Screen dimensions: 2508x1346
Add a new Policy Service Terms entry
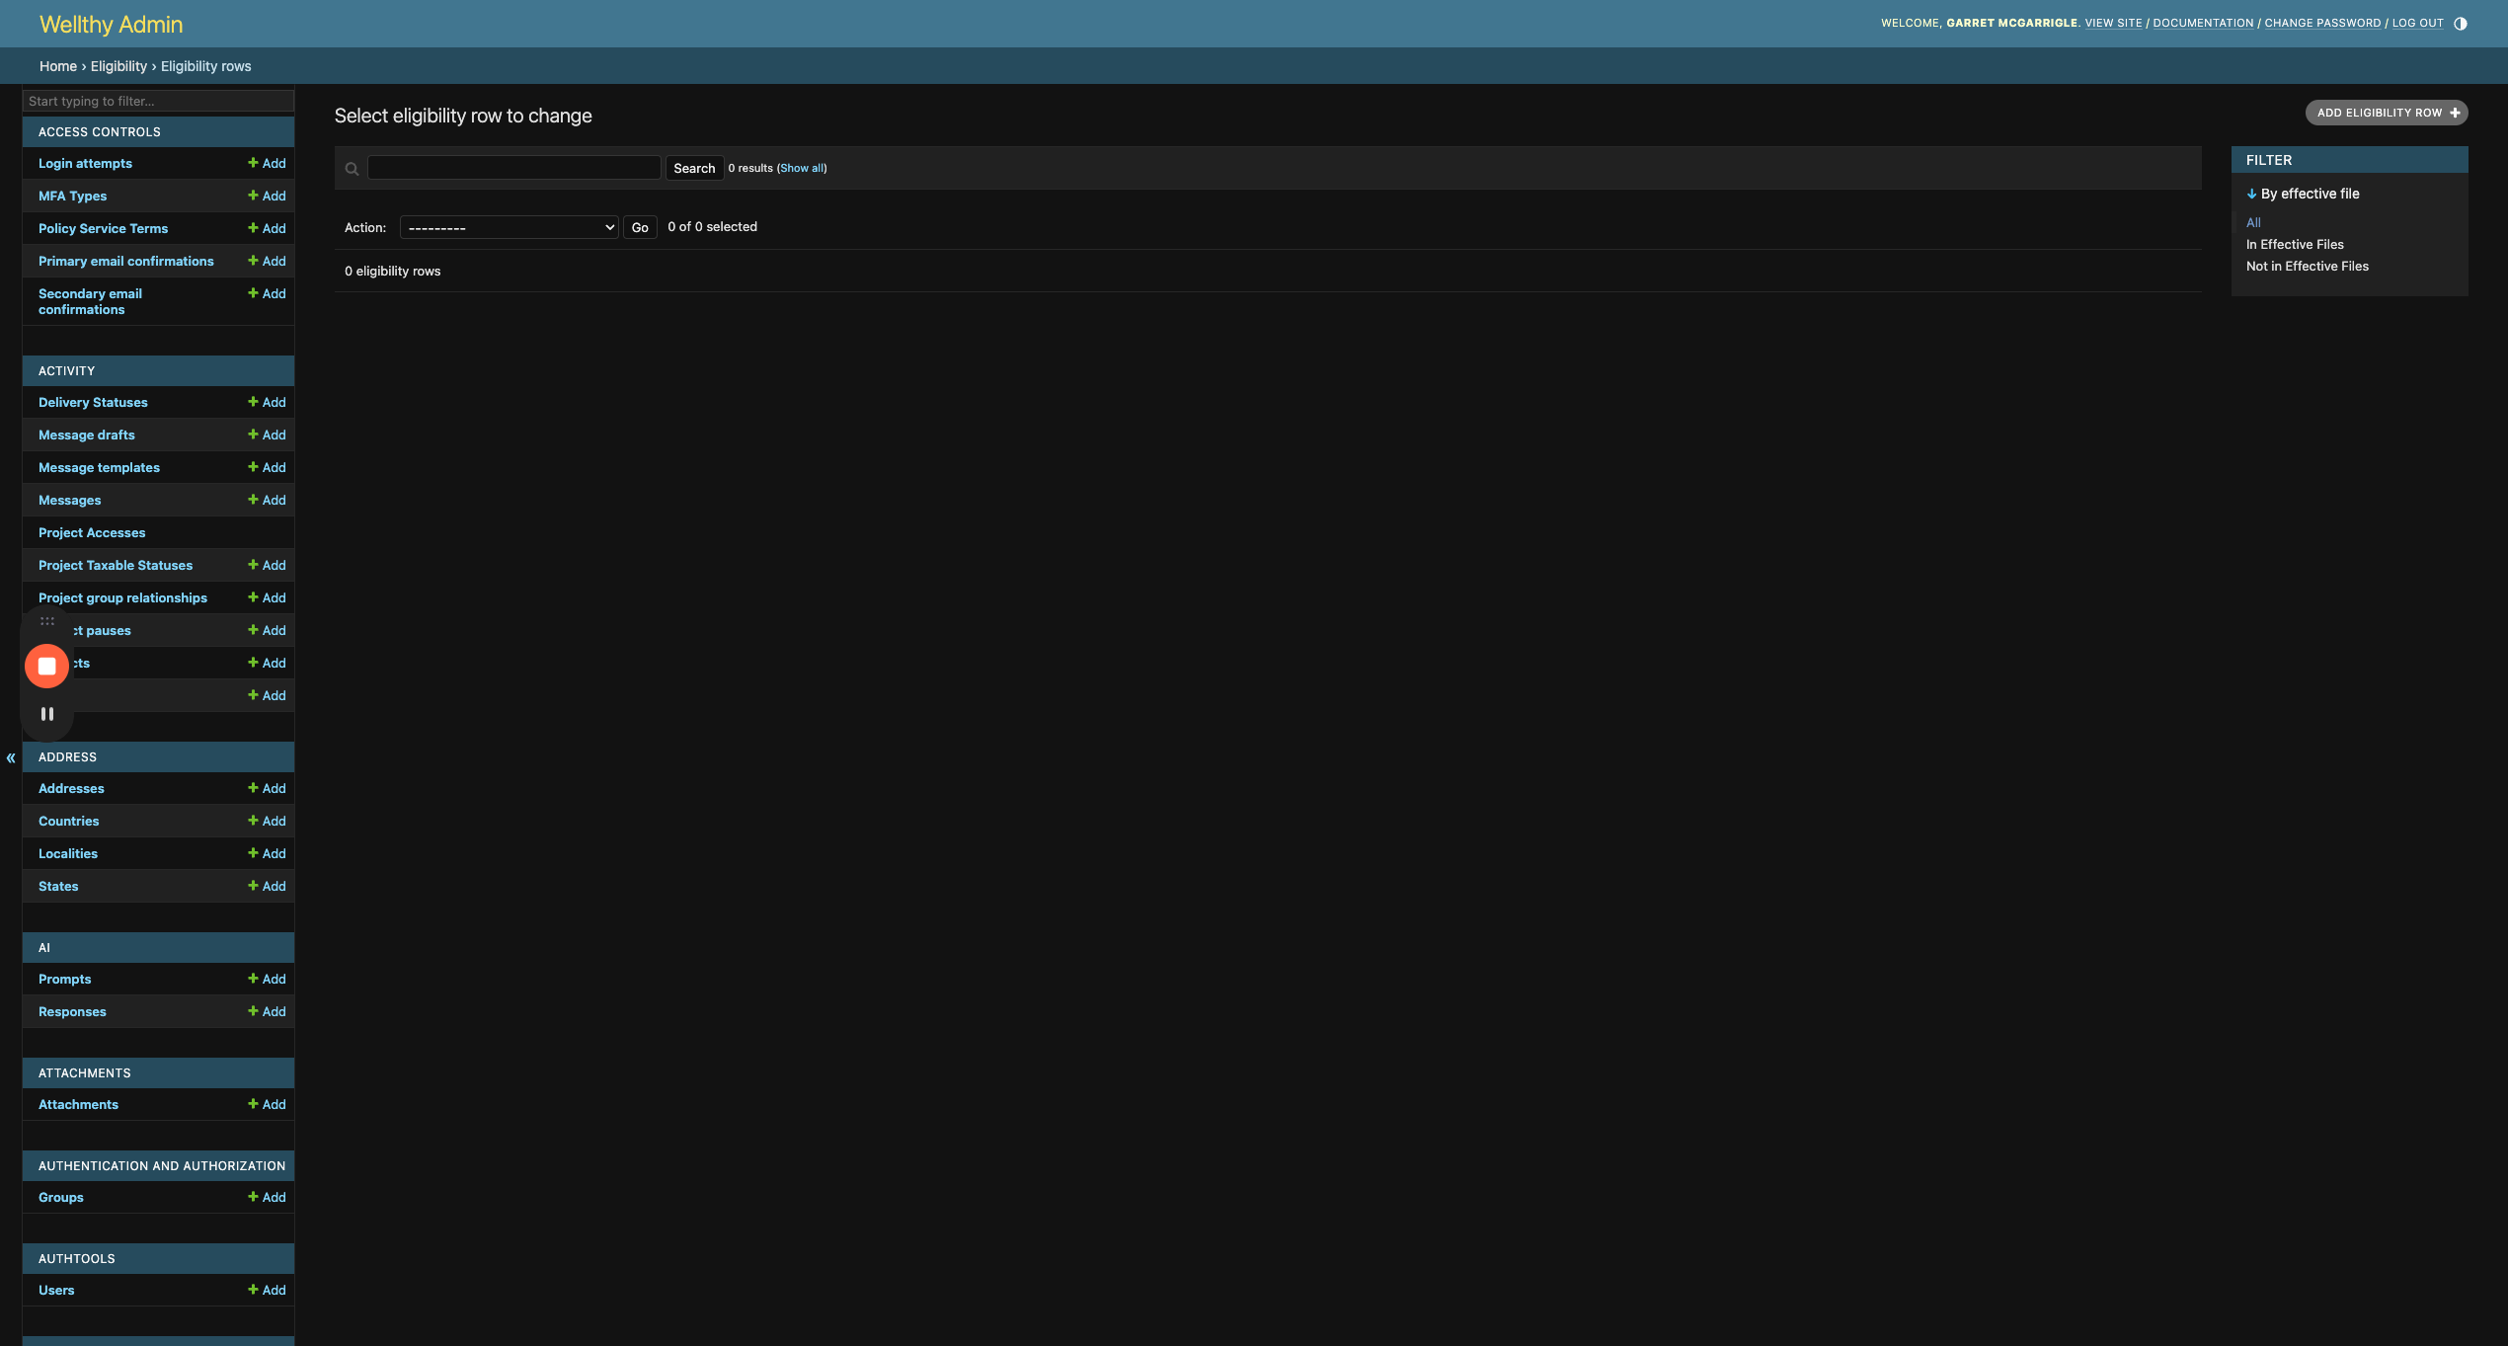[x=267, y=228]
